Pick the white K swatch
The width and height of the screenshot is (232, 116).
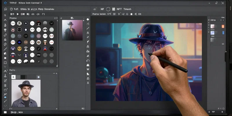point(13,77)
